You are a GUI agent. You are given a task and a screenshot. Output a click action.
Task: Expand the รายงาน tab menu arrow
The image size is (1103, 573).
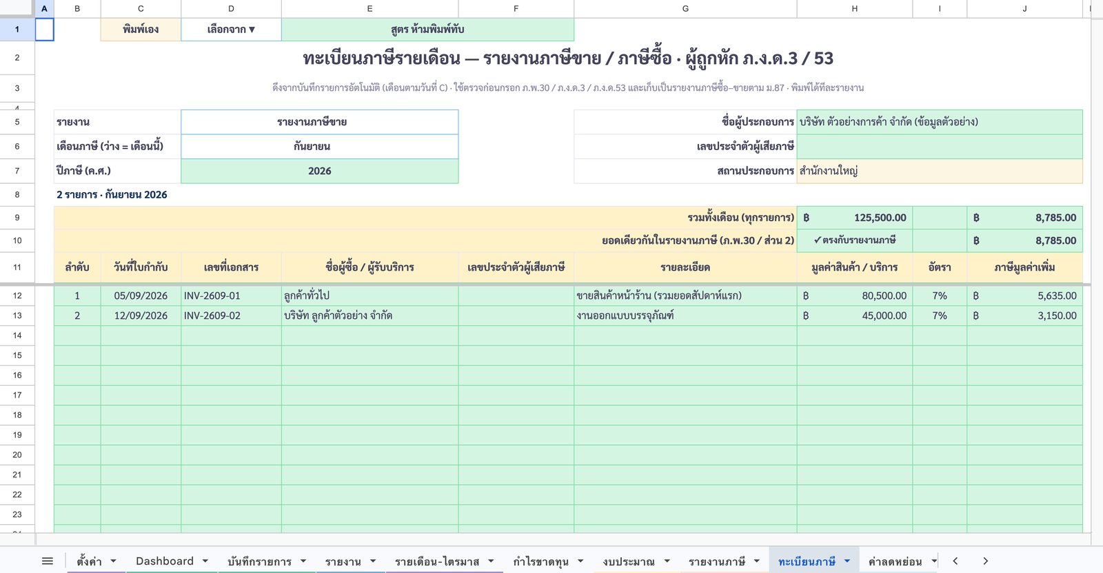click(x=373, y=561)
